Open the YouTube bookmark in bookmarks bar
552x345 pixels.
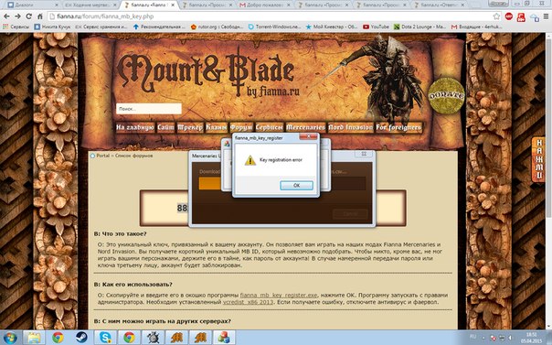point(376,27)
